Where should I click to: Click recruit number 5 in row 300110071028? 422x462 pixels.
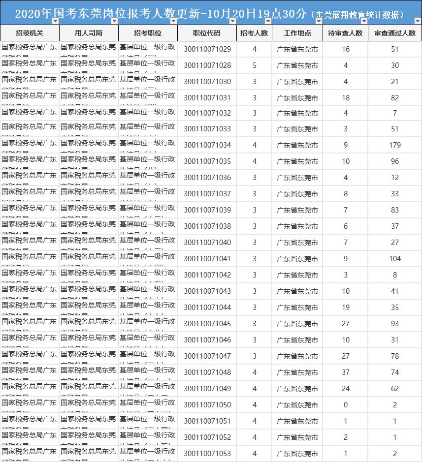coord(254,65)
